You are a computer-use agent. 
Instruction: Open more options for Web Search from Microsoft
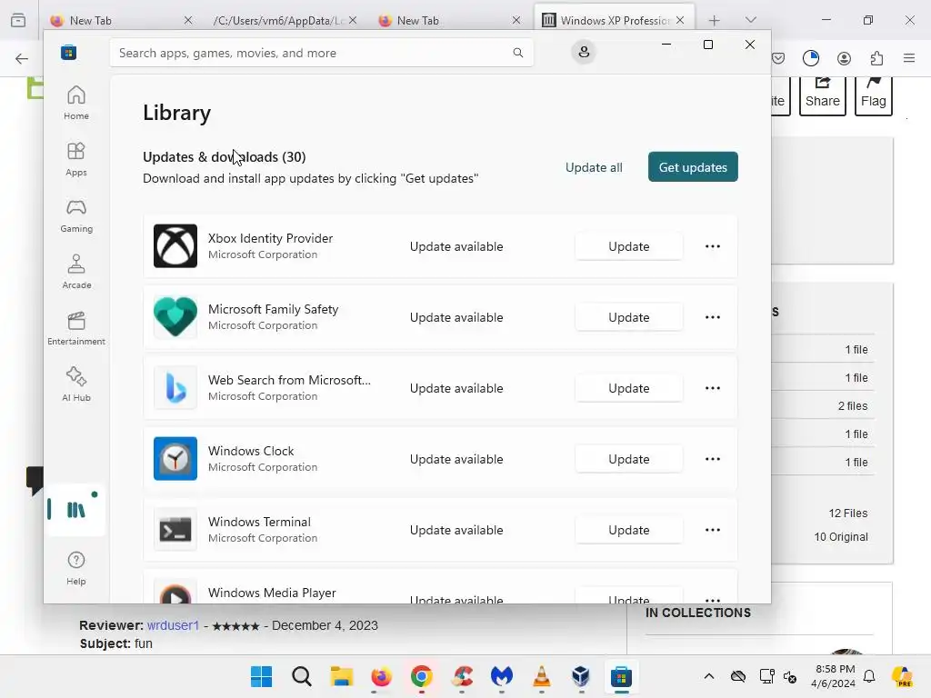point(713,388)
